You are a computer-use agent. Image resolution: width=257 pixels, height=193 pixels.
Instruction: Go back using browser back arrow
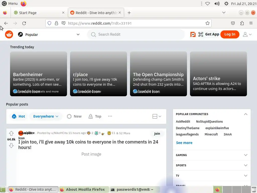point(6,23)
